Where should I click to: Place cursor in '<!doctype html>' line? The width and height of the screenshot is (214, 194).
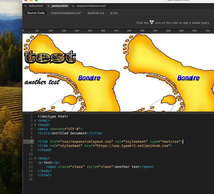tap(53, 117)
